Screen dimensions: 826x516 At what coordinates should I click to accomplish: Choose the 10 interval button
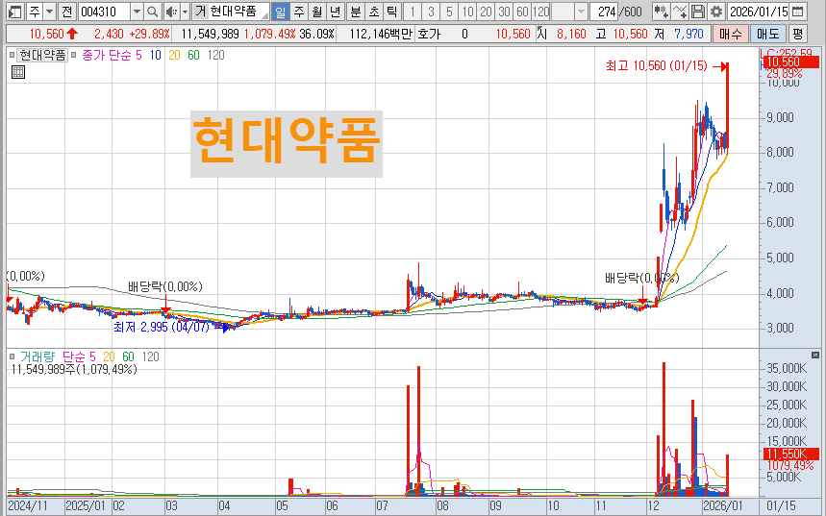point(467,12)
